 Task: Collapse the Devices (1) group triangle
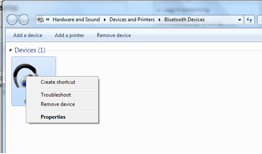click(x=10, y=50)
